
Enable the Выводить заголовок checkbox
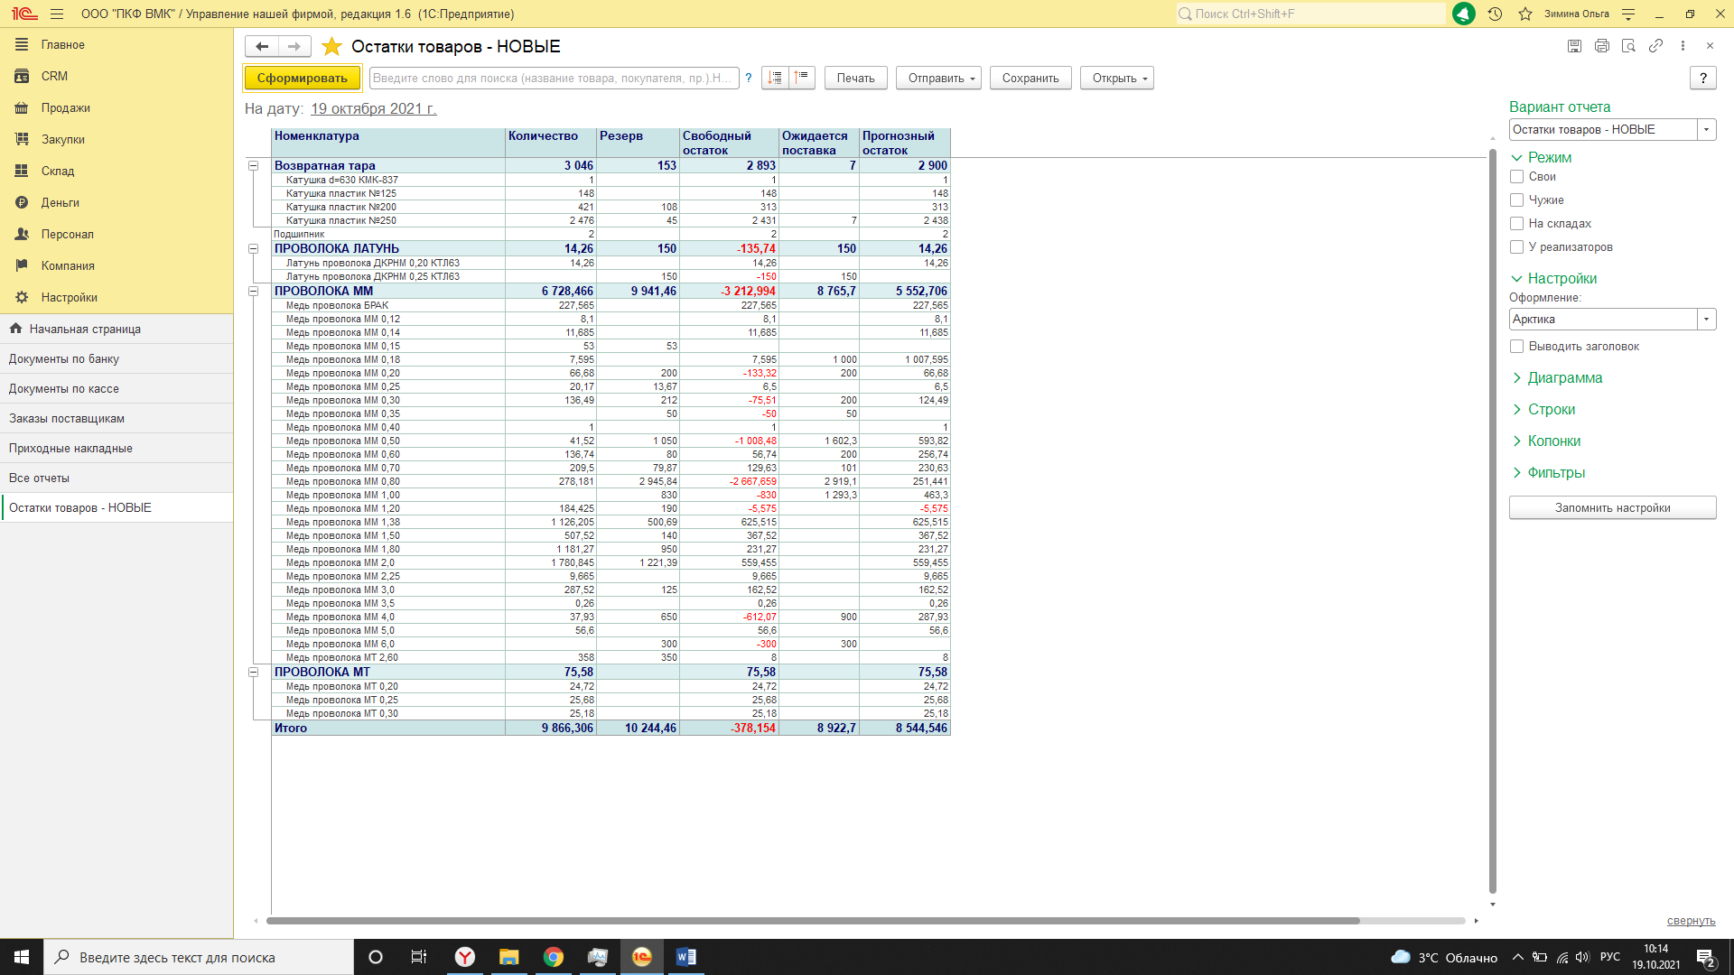1517,347
